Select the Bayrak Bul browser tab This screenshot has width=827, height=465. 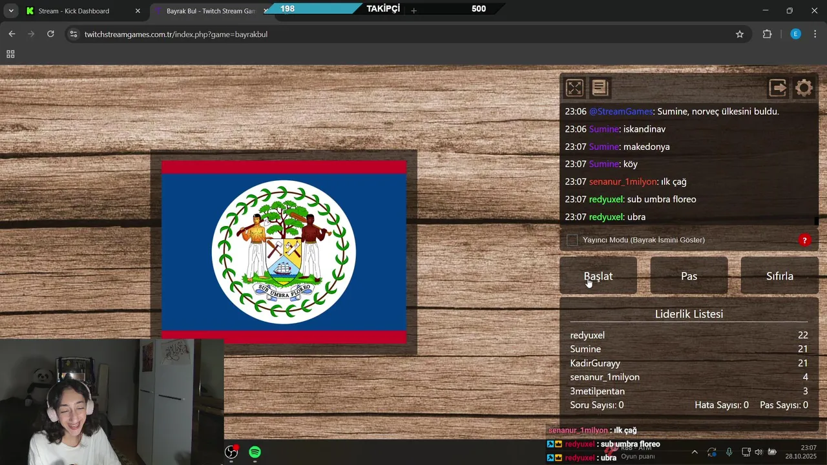point(210,11)
